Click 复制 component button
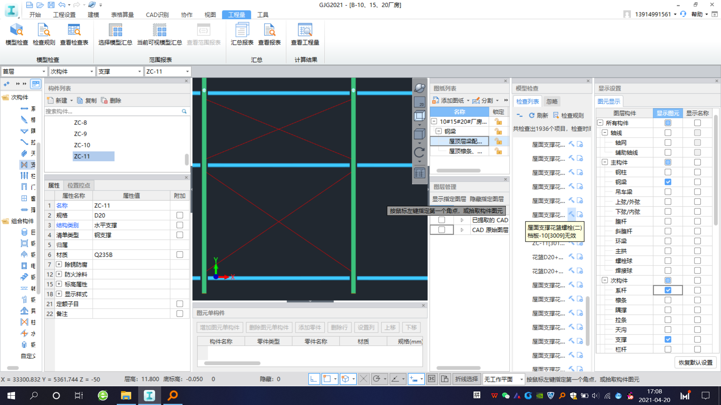Viewport: 721px width, 405px height. point(87,100)
